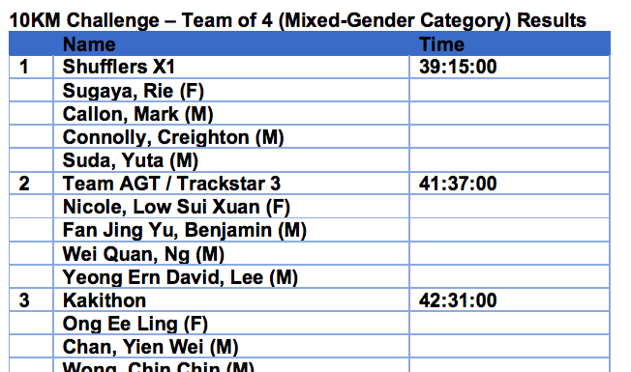The width and height of the screenshot is (631, 372).
Task: Select the Kakithon team name
Action: (105, 300)
